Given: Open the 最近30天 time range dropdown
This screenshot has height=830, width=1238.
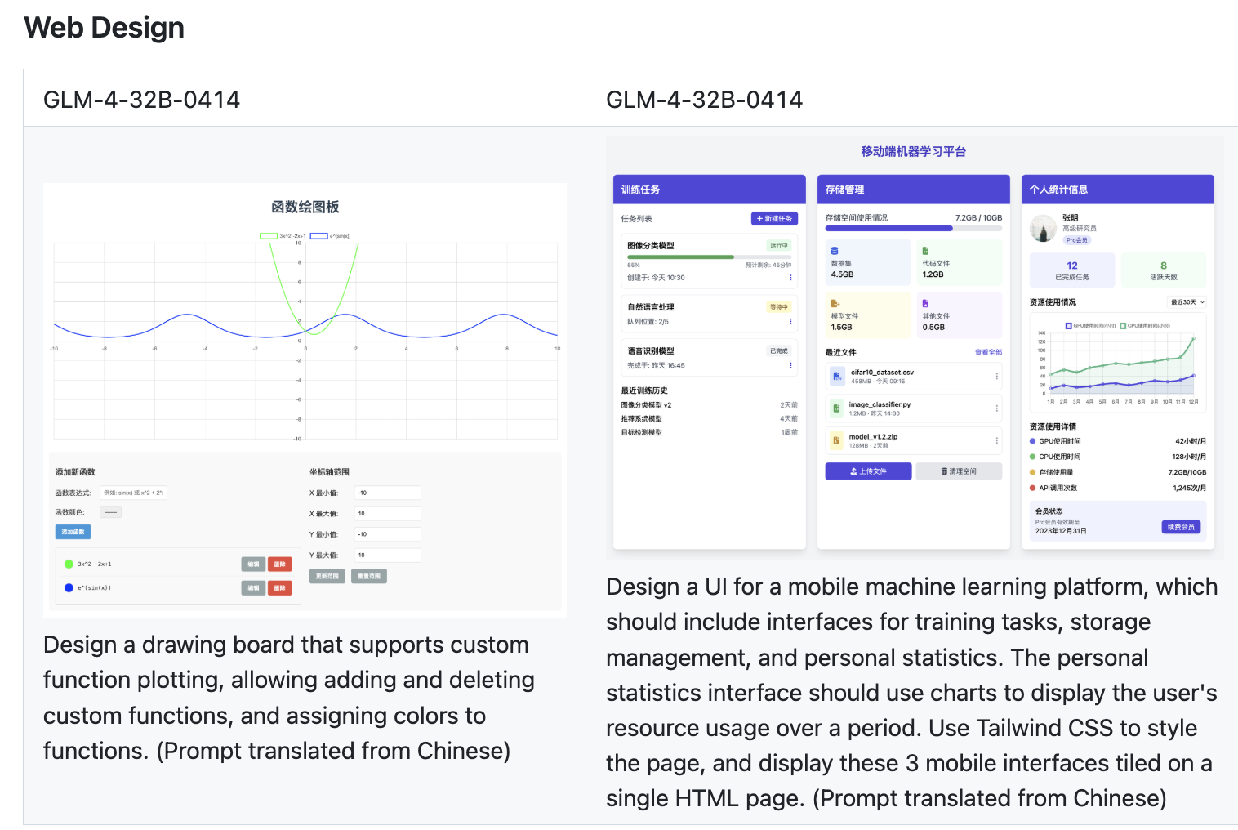Looking at the screenshot, I should [1187, 302].
